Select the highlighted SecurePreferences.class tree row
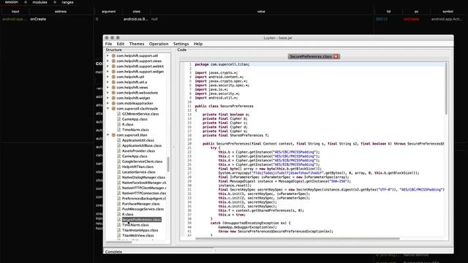Image resolution: width=468 pixels, height=263 pixels. point(141,219)
